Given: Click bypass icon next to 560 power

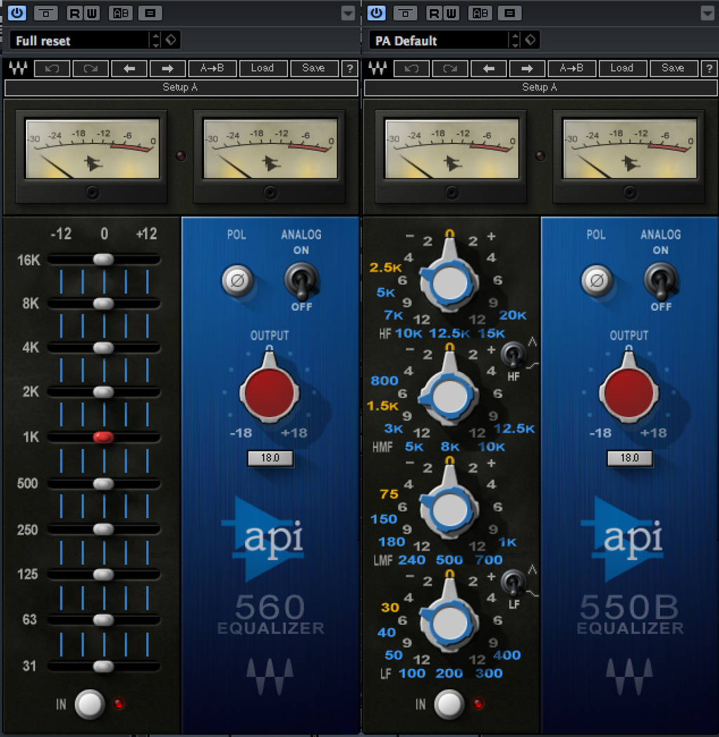Looking at the screenshot, I should click(46, 13).
